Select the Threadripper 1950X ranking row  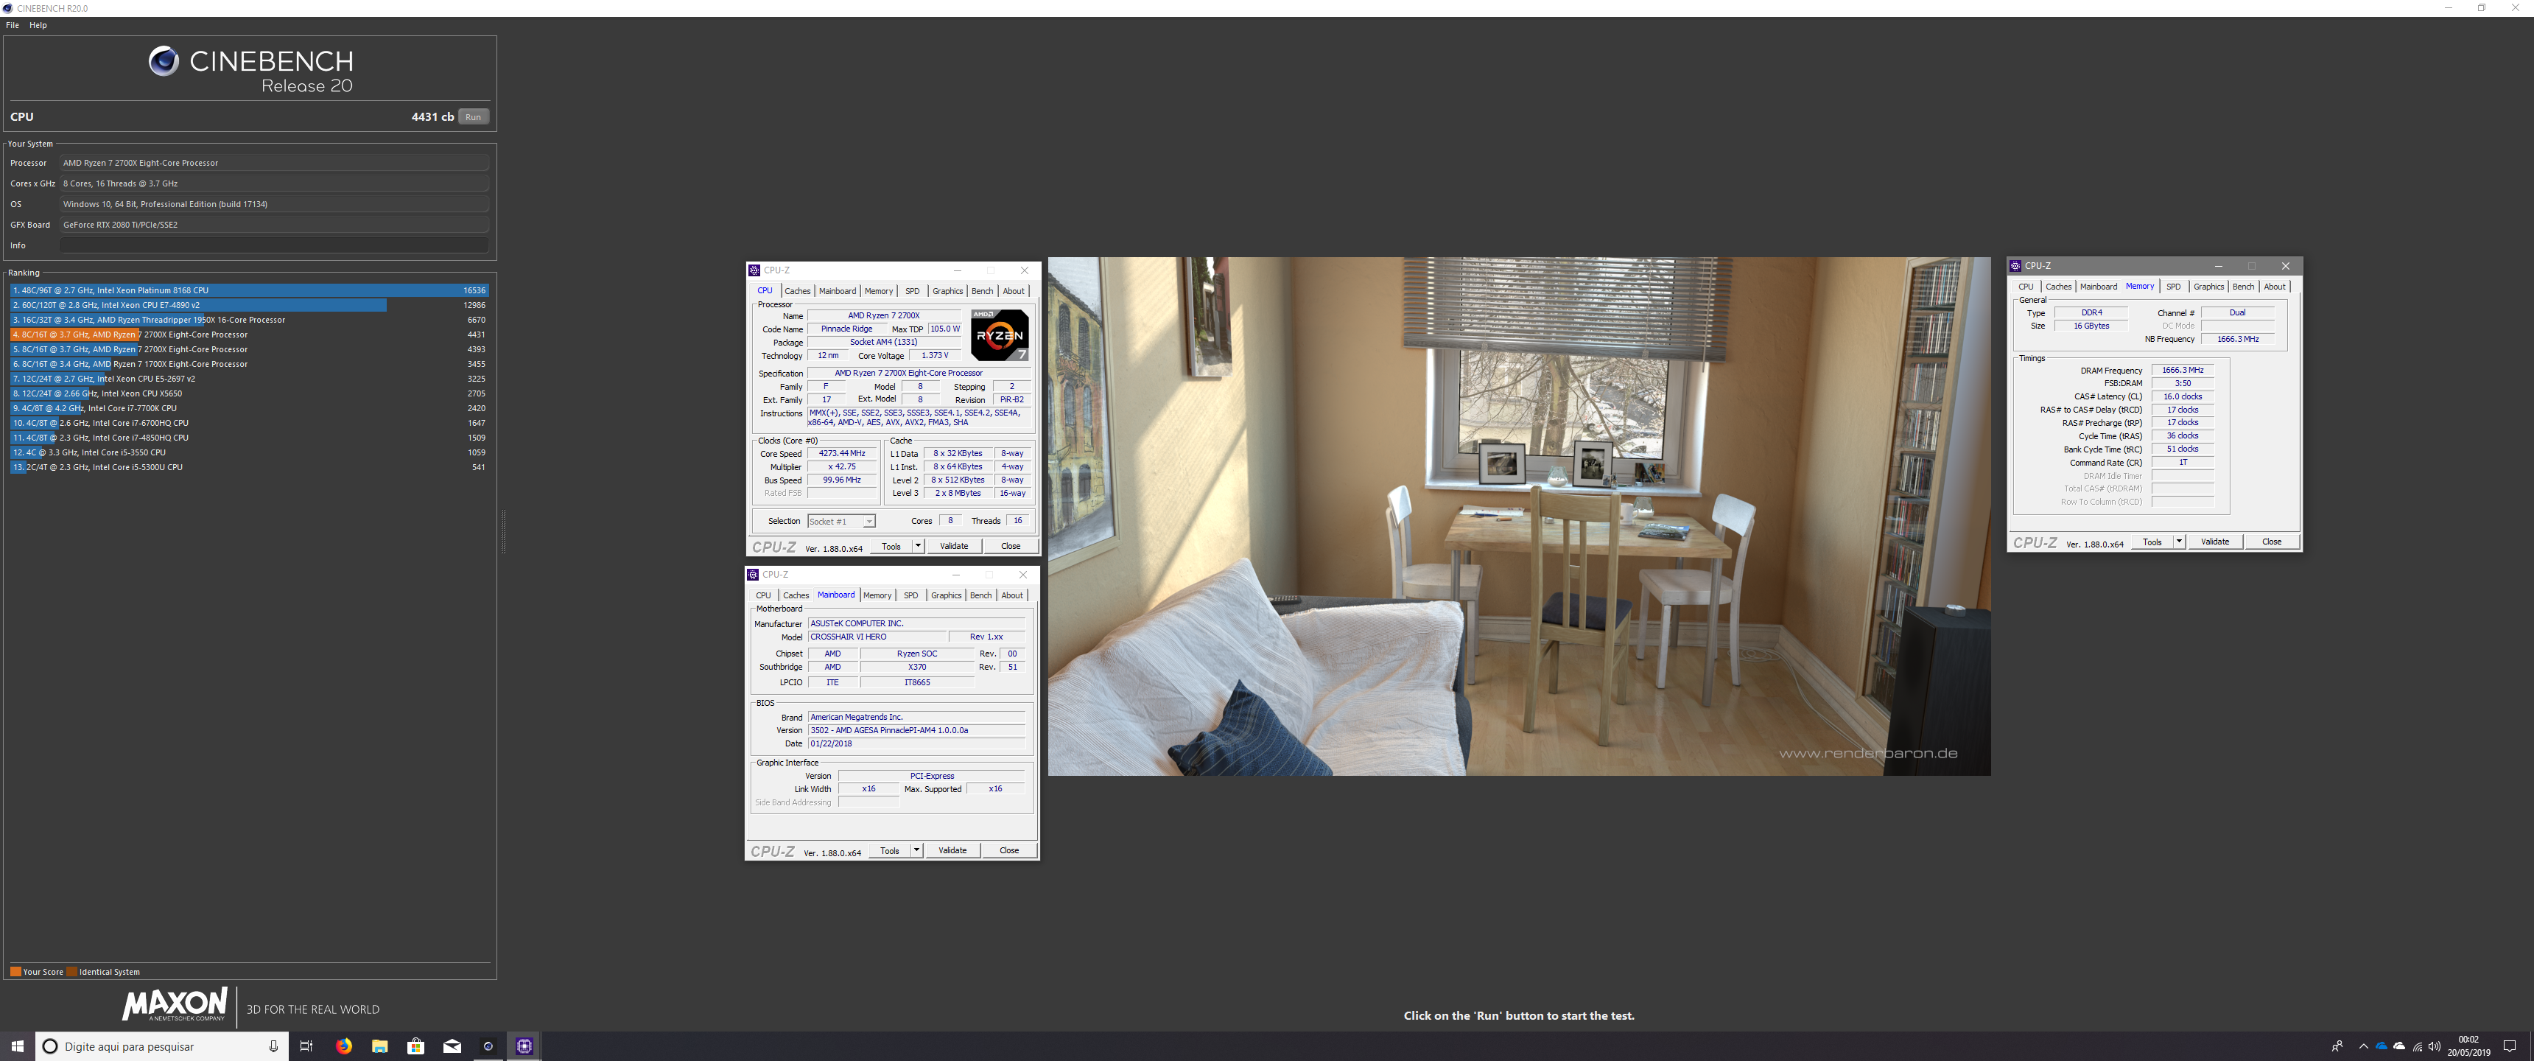pyautogui.click(x=249, y=320)
